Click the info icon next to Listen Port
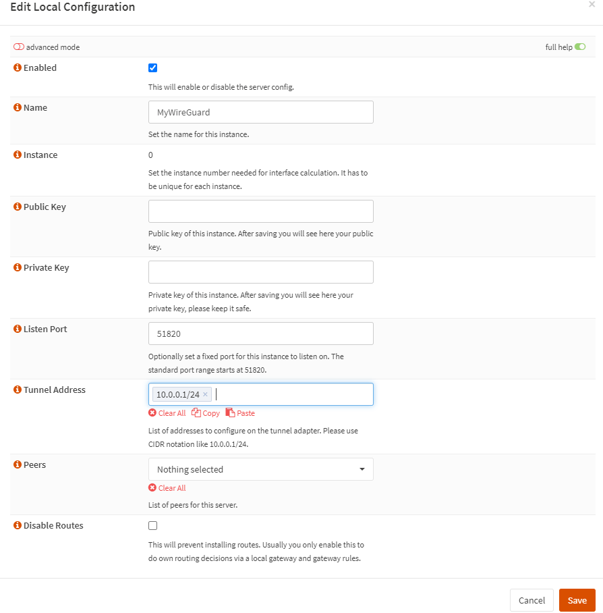The width and height of the screenshot is (603, 613). click(18, 329)
